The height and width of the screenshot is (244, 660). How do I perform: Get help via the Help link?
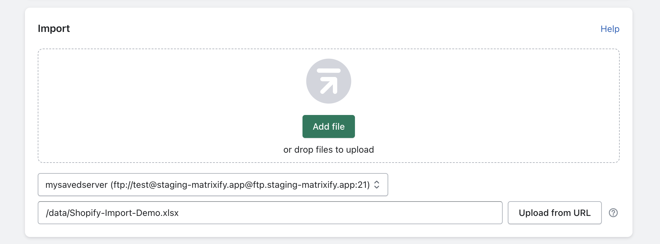[610, 29]
